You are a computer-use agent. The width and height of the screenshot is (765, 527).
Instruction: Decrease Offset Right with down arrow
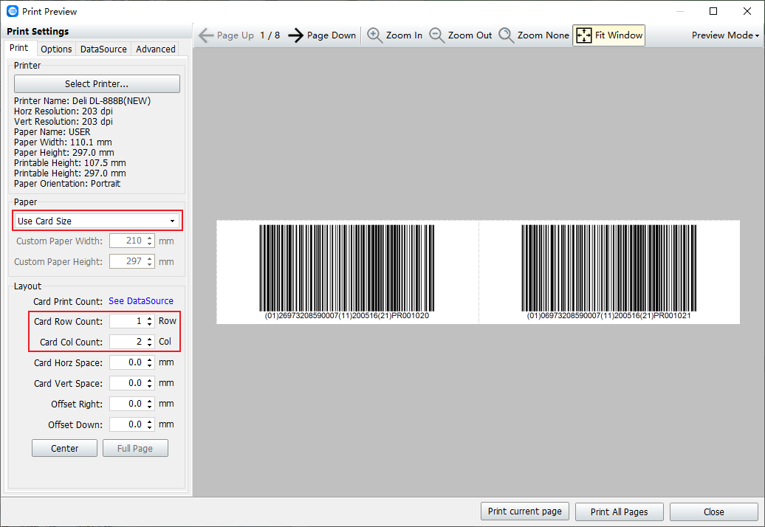pyautogui.click(x=150, y=407)
